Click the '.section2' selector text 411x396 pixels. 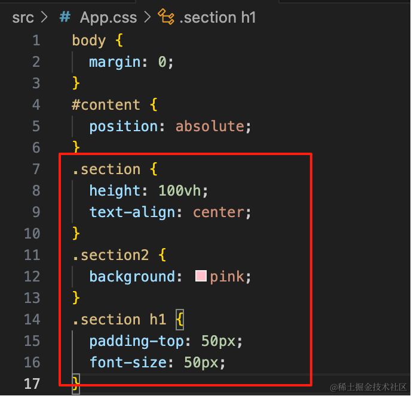111,255
